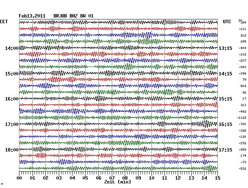This screenshot has width=248, height=188.
Task: Select minute tick label 07
Action: point(112,178)
